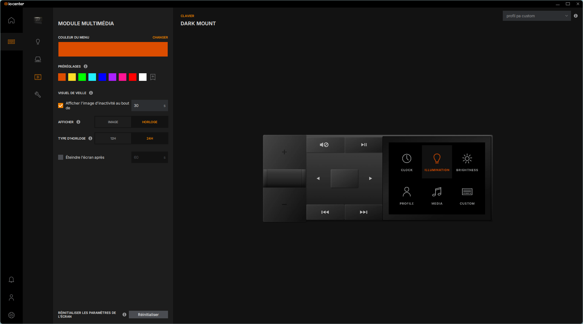Enable Éteindre l'écran après checkbox

click(x=61, y=157)
